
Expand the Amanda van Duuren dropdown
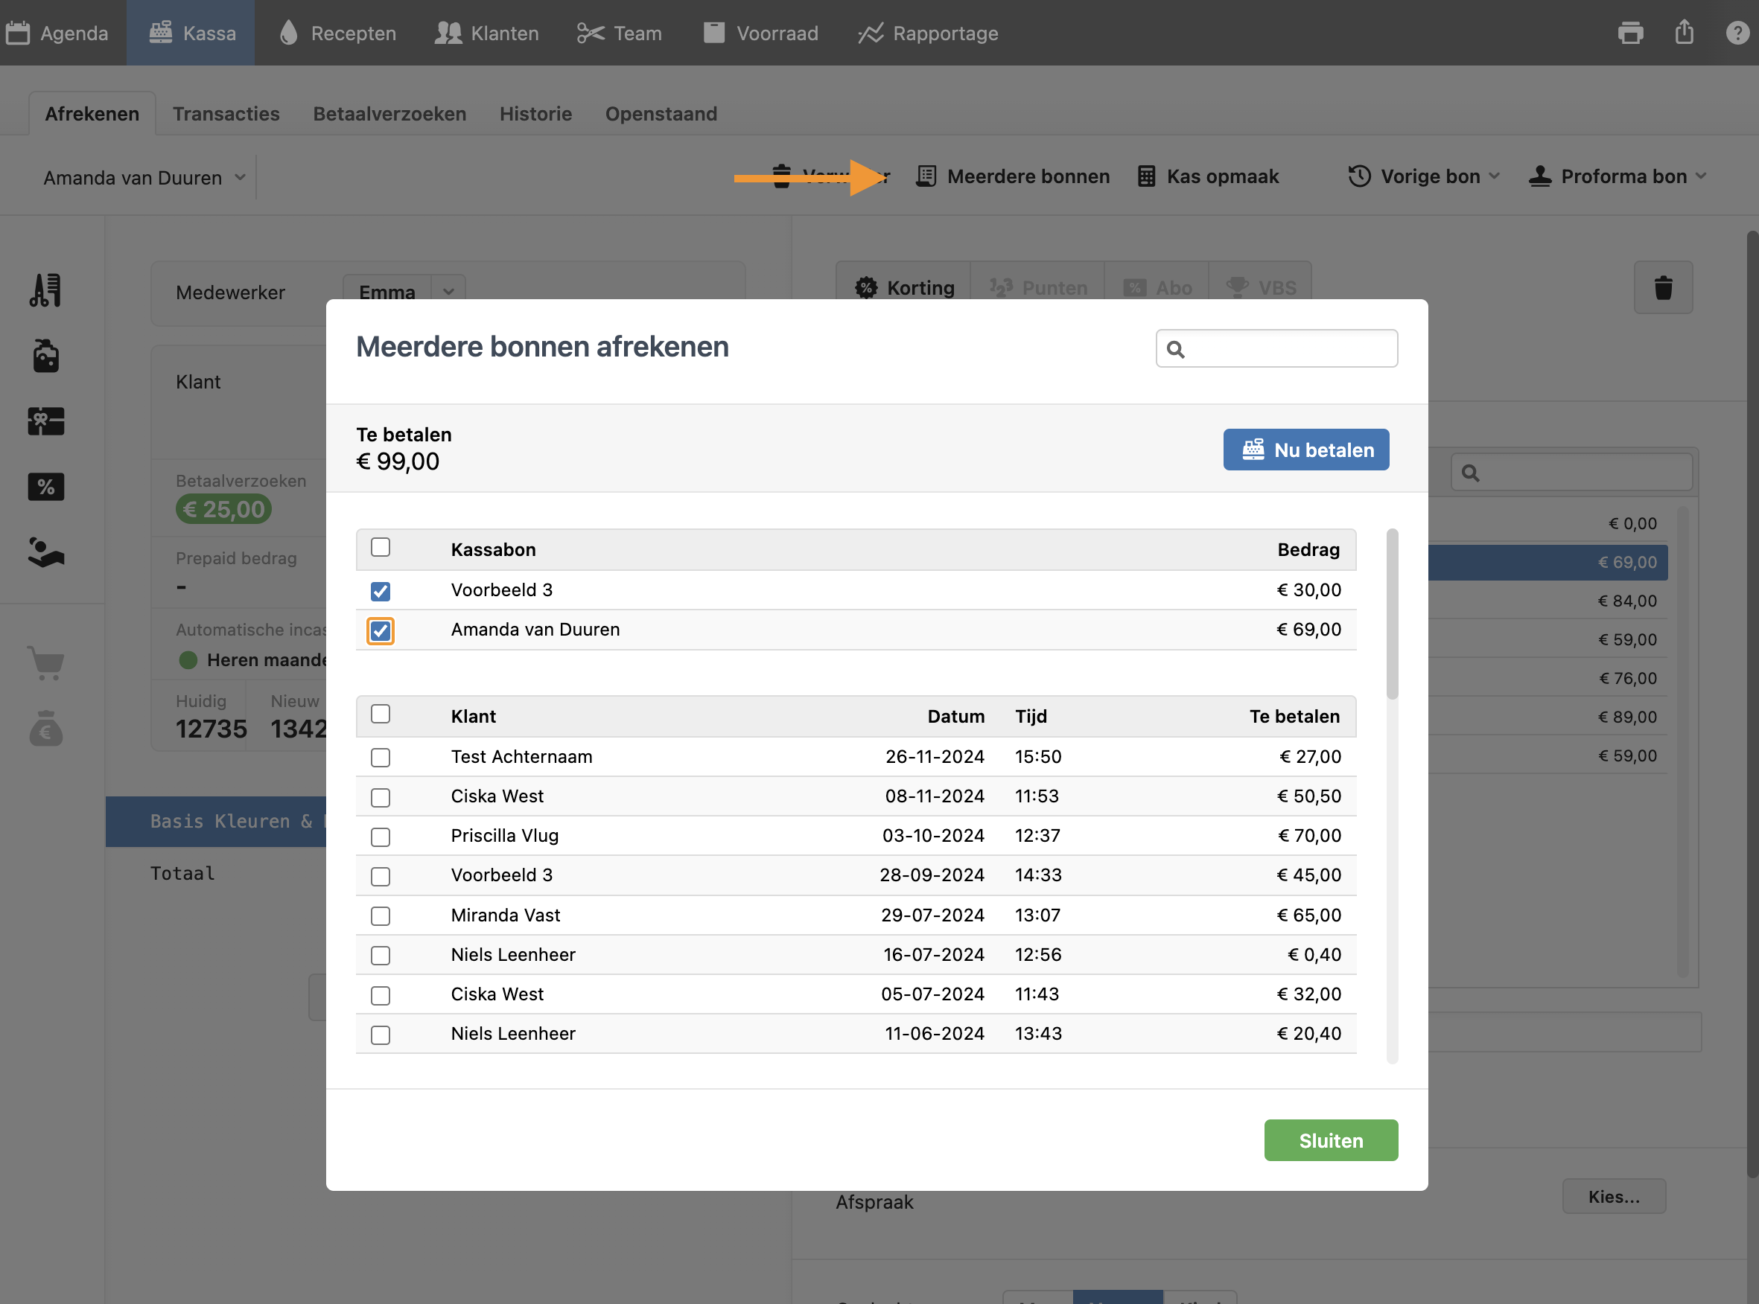[144, 178]
